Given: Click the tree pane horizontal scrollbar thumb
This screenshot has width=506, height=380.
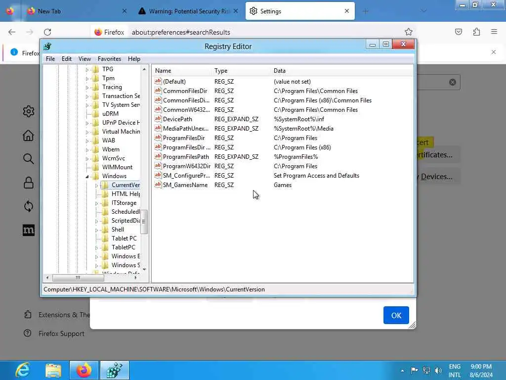Looking at the screenshot, I should click(x=78, y=278).
